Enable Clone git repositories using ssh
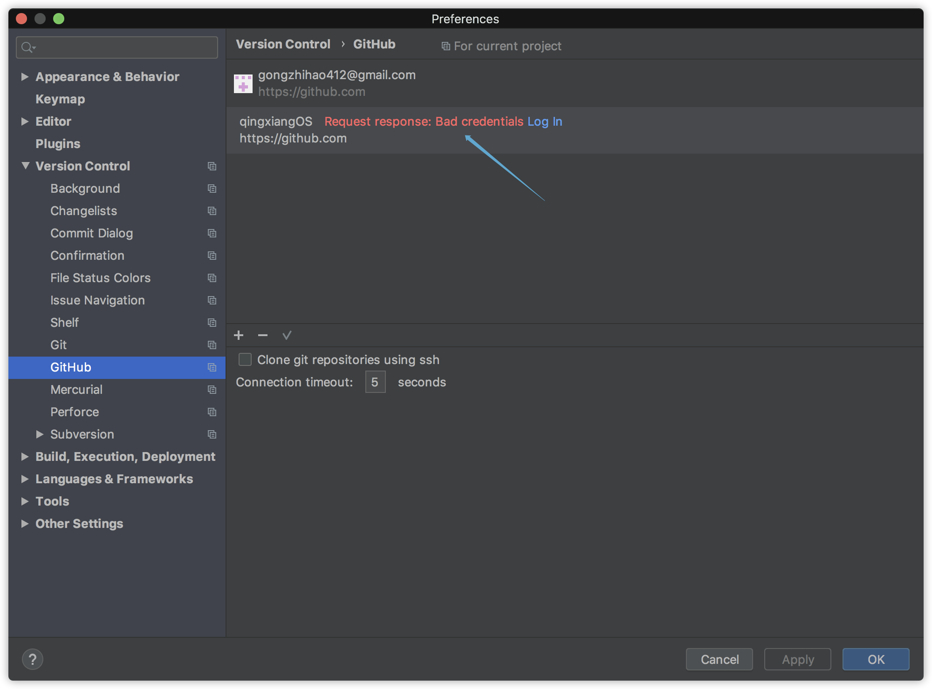 [245, 359]
